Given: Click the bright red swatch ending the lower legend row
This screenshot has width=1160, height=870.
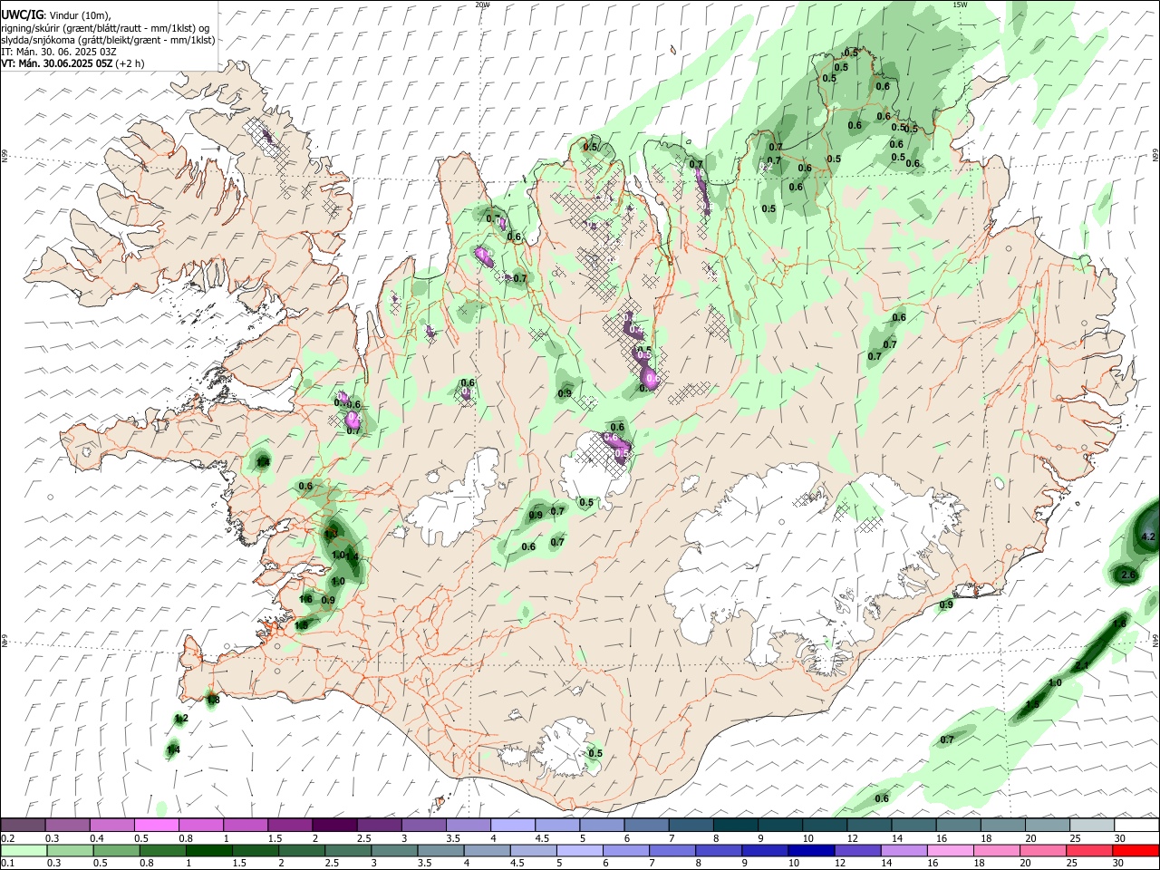Looking at the screenshot, I should (x=1136, y=850).
